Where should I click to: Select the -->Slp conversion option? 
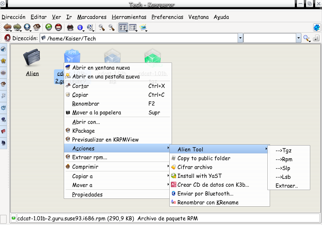pos(289,168)
